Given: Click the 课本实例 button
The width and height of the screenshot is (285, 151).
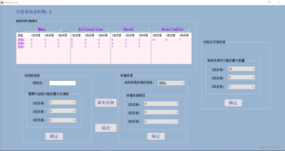Looking at the screenshot, I should tap(106, 103).
